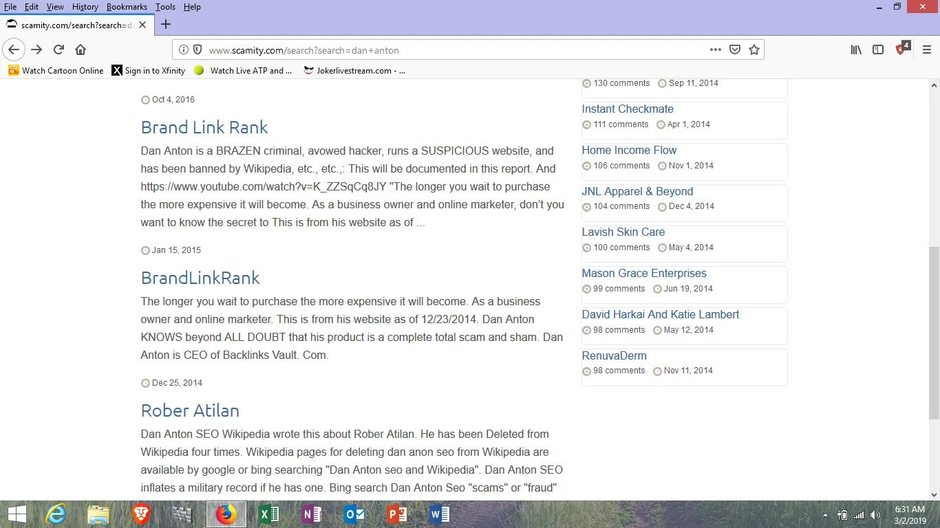This screenshot has width=940, height=528.
Task: Open the Lavish Skin Care link
Action: coord(623,232)
